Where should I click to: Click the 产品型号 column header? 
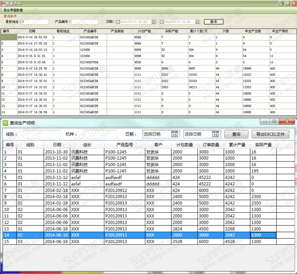(x=124, y=145)
